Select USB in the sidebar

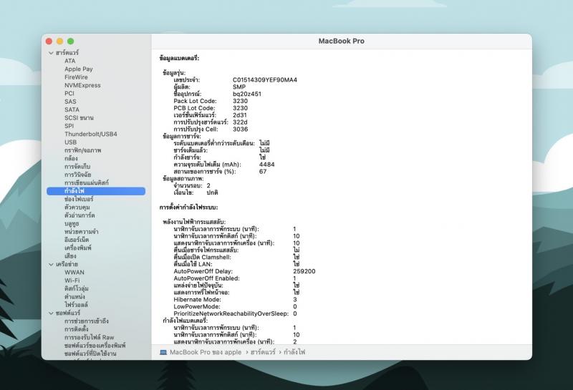click(x=70, y=142)
